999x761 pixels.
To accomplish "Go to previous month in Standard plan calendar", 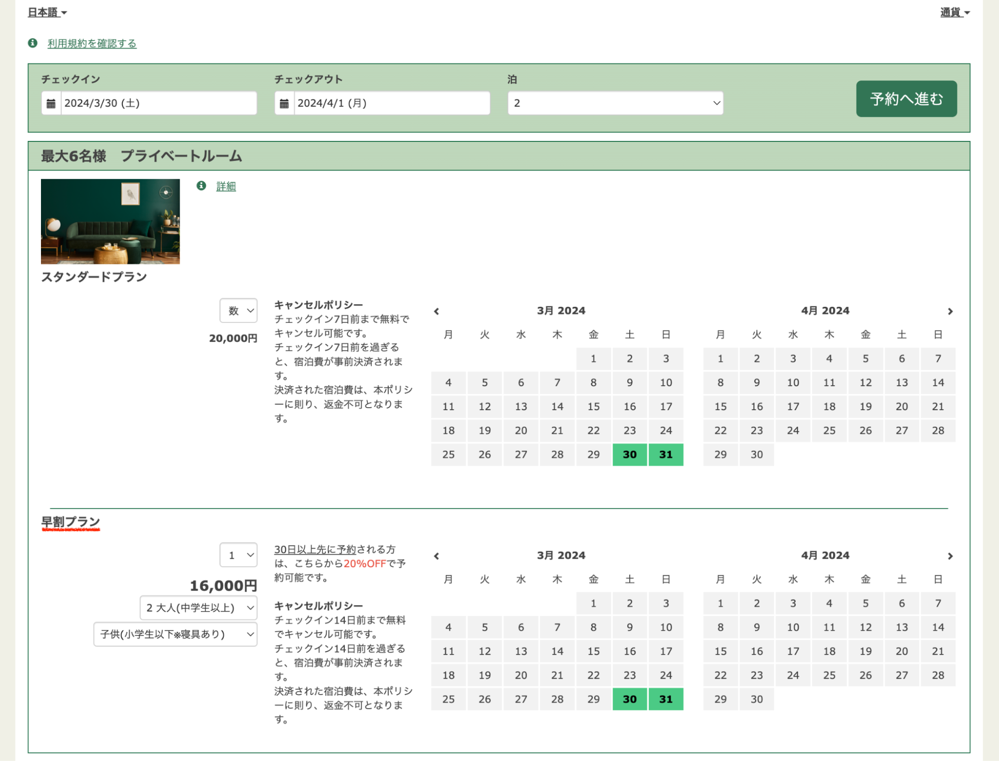I will coord(437,311).
